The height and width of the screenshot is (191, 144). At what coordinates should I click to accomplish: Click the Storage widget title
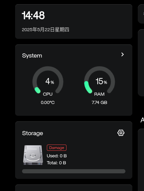tap(32, 133)
